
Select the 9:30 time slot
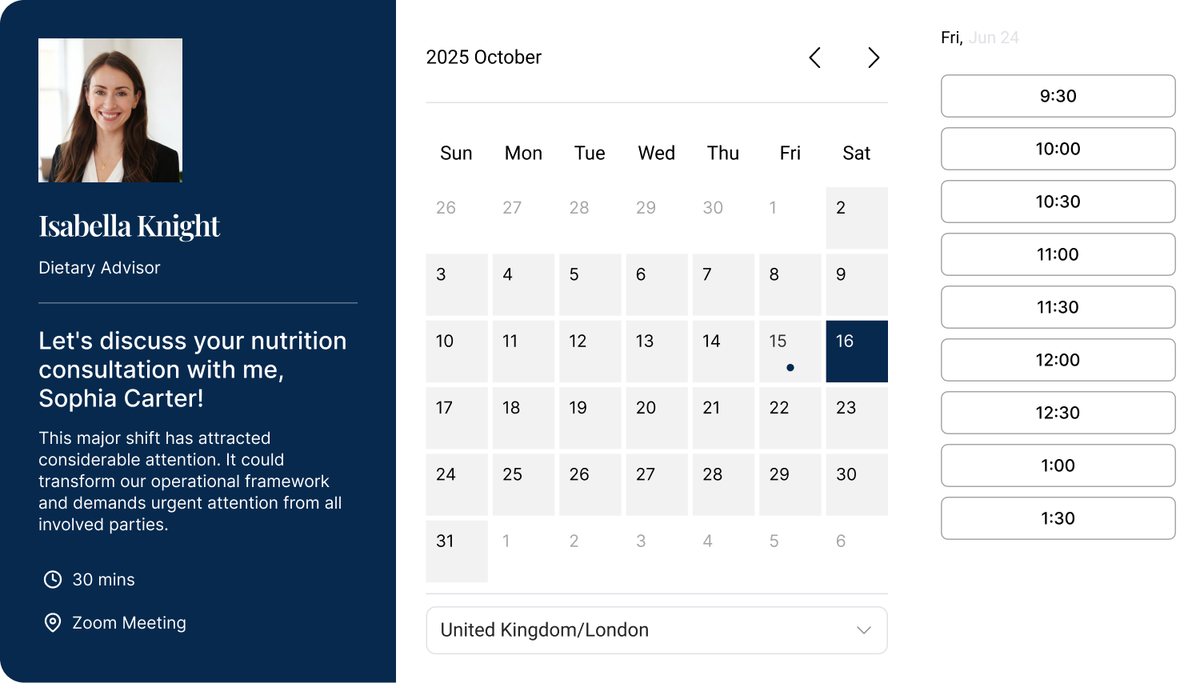click(1058, 96)
